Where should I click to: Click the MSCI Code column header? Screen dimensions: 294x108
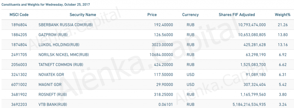[x=19, y=15]
